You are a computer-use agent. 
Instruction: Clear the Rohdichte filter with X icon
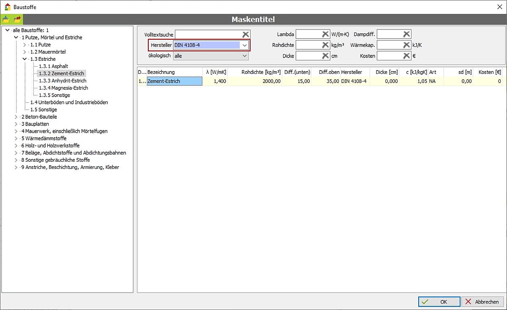point(325,45)
